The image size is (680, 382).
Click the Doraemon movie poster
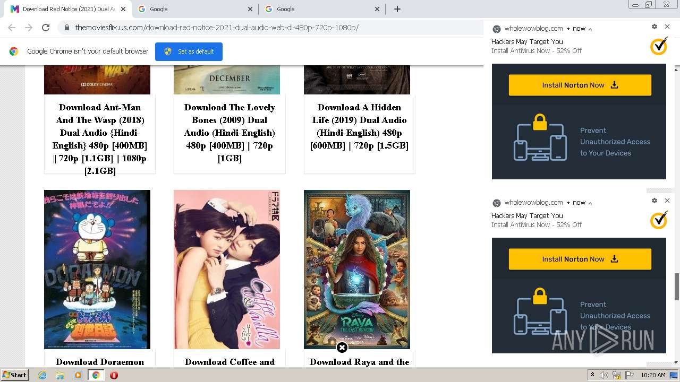[x=97, y=270]
